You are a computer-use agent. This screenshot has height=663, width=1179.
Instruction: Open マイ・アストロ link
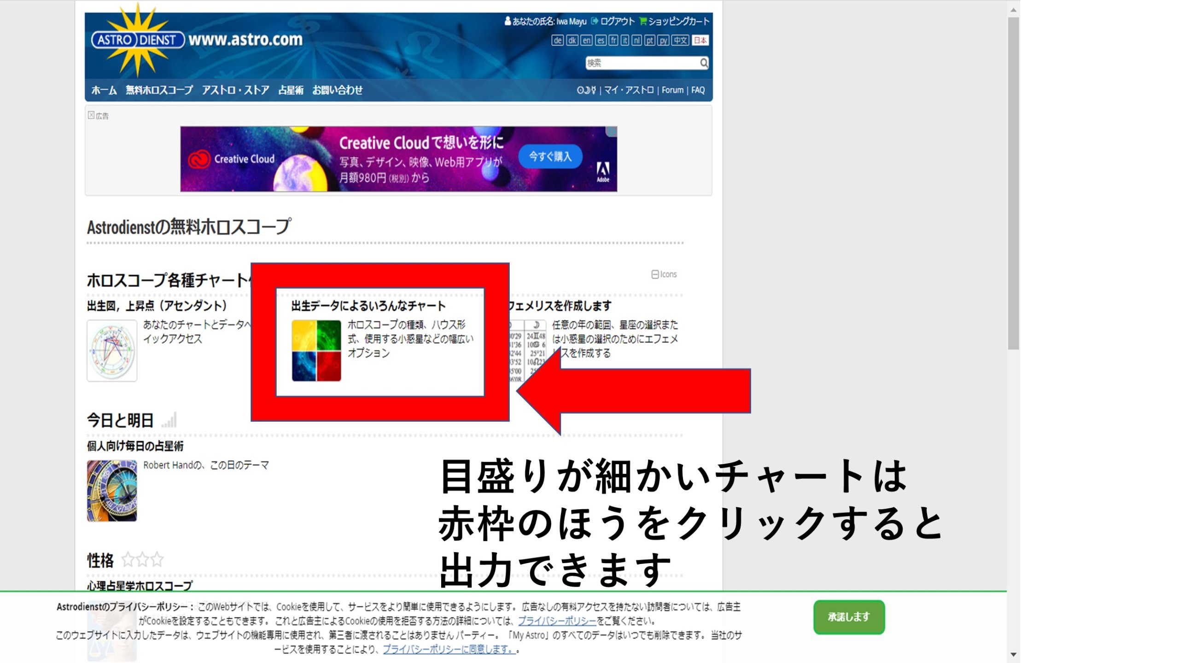629,90
